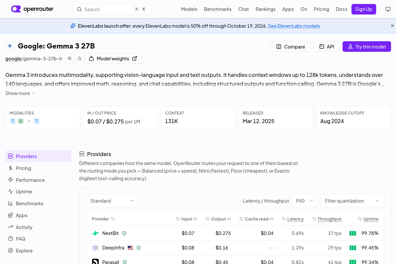This screenshot has width=396, height=264.
Task: Open the P50 percentile dropdown
Action: (x=305, y=201)
